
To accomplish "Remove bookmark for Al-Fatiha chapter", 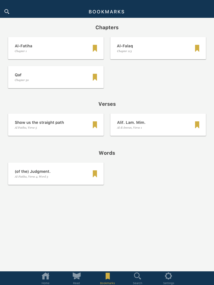I will (x=95, y=48).
